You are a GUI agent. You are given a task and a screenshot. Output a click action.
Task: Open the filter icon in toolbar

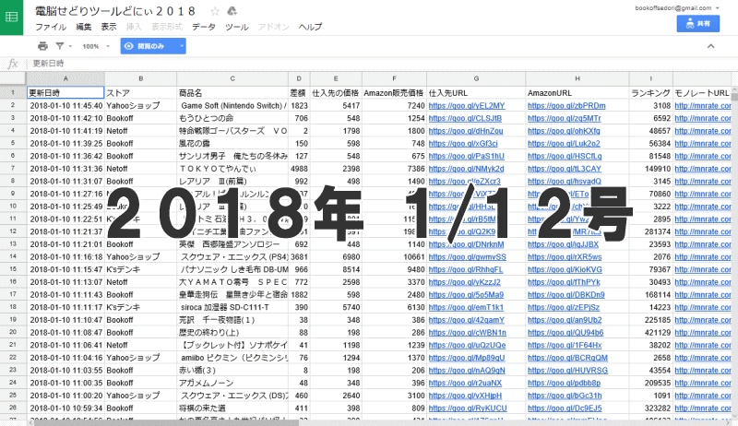click(x=60, y=46)
